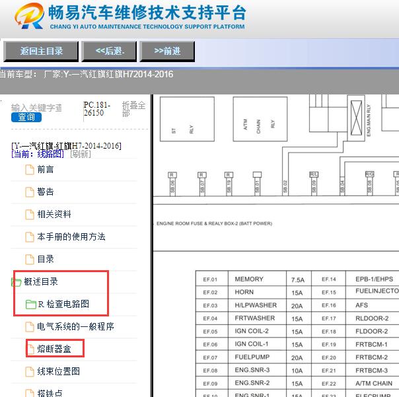Click the A/TM CHAIN cell in fuse table
This screenshot has width=399, height=397.
tap(373, 383)
